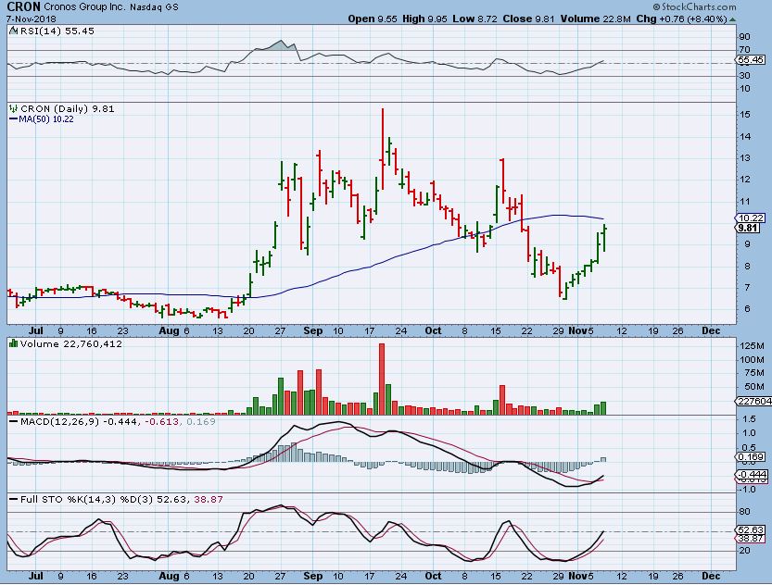
Task: Click the Sep label on price chart axis
Action: click(x=312, y=330)
